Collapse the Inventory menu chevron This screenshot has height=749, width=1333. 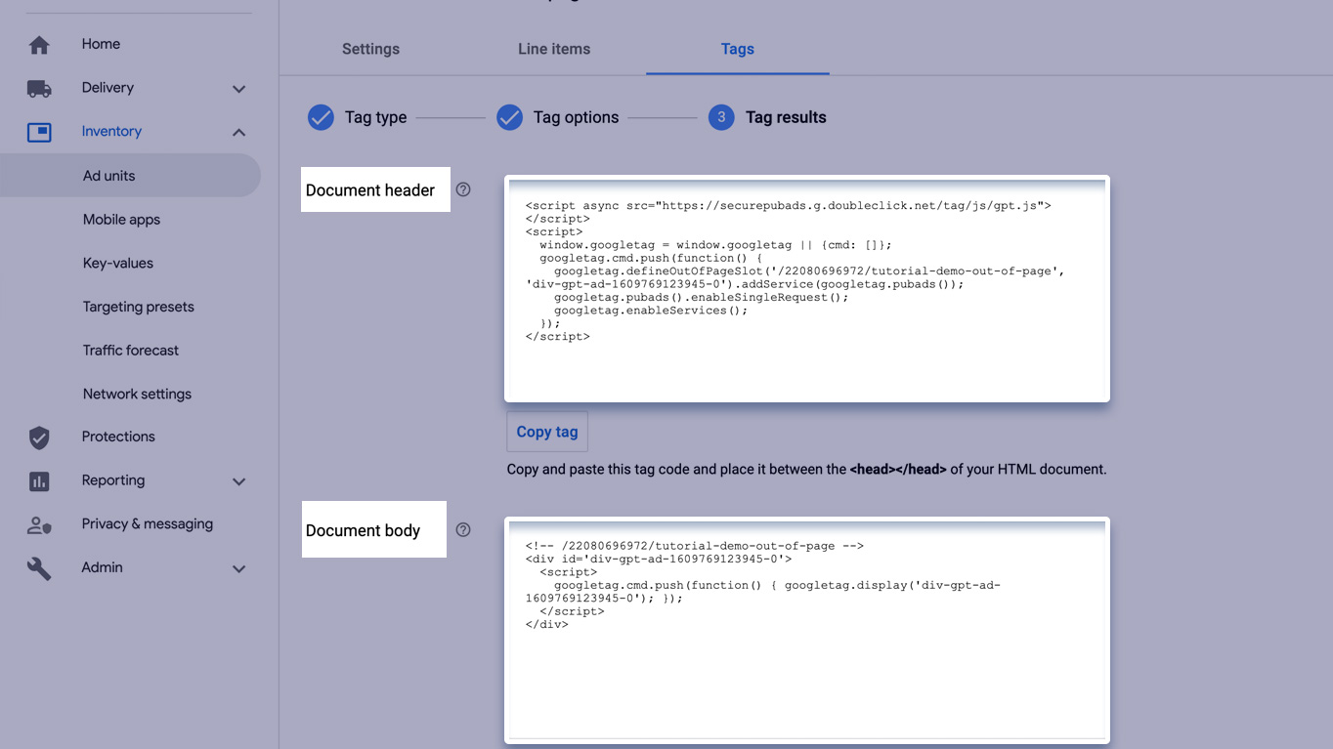coord(238,133)
